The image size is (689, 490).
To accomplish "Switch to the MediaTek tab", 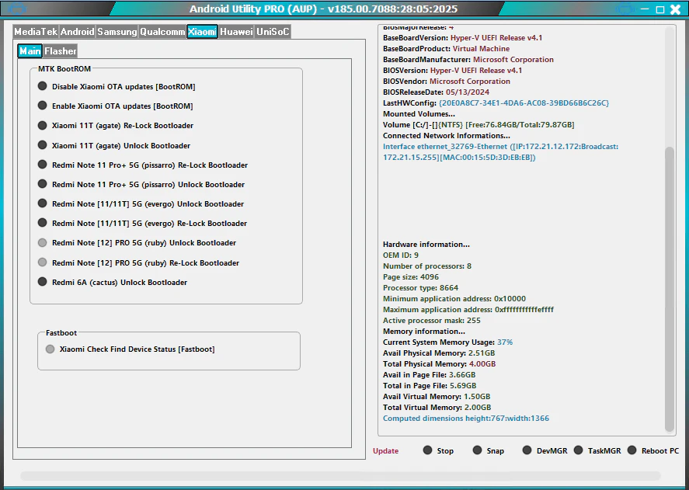I will click(36, 32).
